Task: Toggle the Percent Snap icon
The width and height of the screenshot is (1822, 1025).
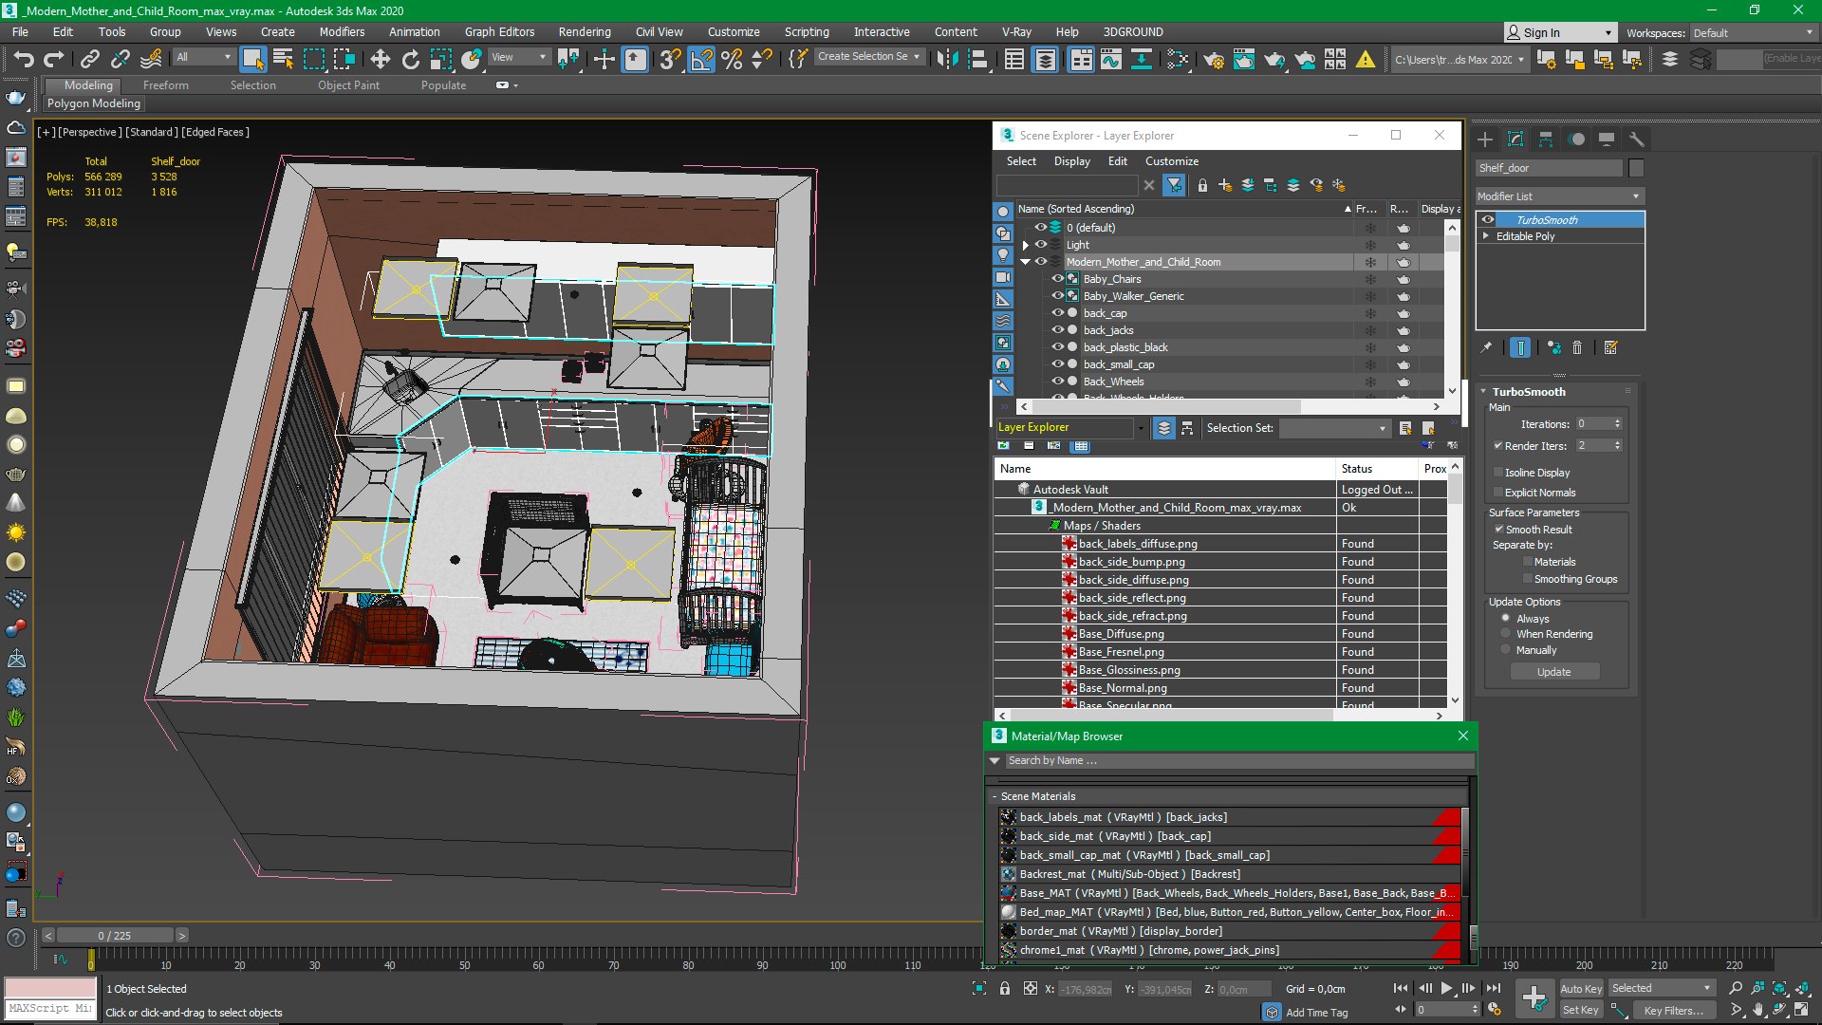Action: point(732,59)
